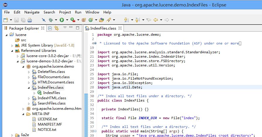Collapse lucene-demos-3.0.2-dev.jar node
The height and width of the screenshot is (137, 262).
[18, 61]
